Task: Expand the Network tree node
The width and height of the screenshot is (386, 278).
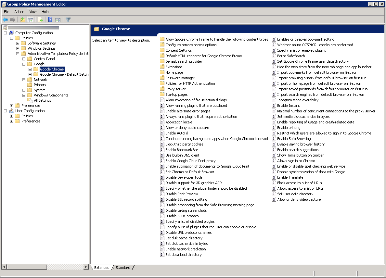Action: (x=24, y=80)
